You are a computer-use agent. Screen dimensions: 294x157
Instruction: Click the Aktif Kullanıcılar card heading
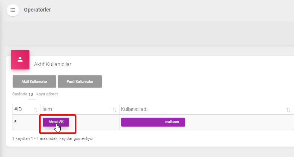53,64
